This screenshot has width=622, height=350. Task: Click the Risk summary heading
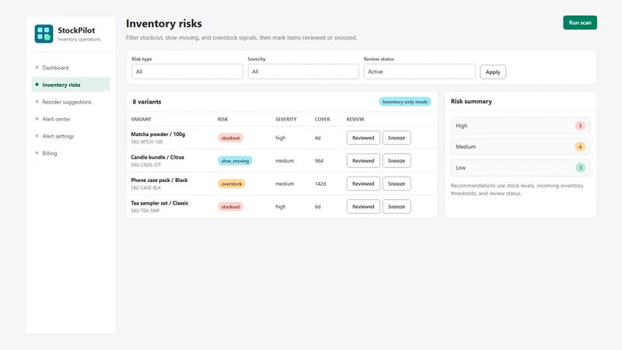coord(471,101)
